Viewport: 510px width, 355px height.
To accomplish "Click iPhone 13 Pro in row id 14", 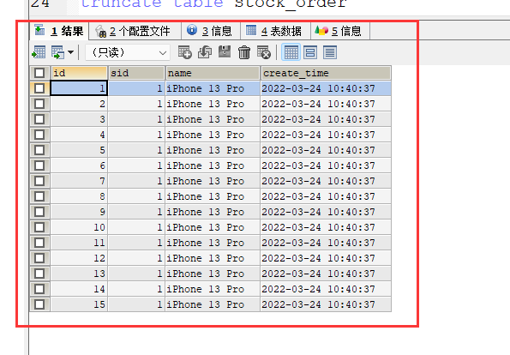I will click(x=205, y=289).
